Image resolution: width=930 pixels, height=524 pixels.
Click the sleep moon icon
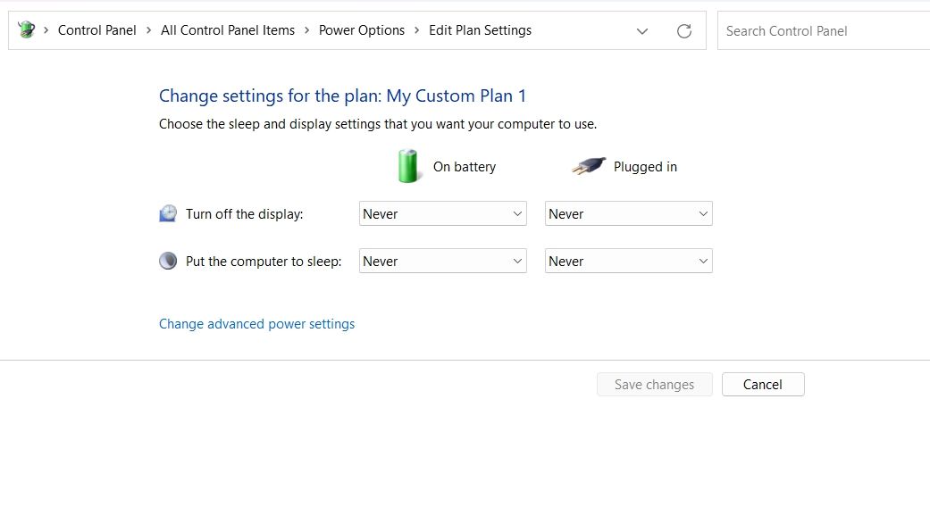coord(168,261)
